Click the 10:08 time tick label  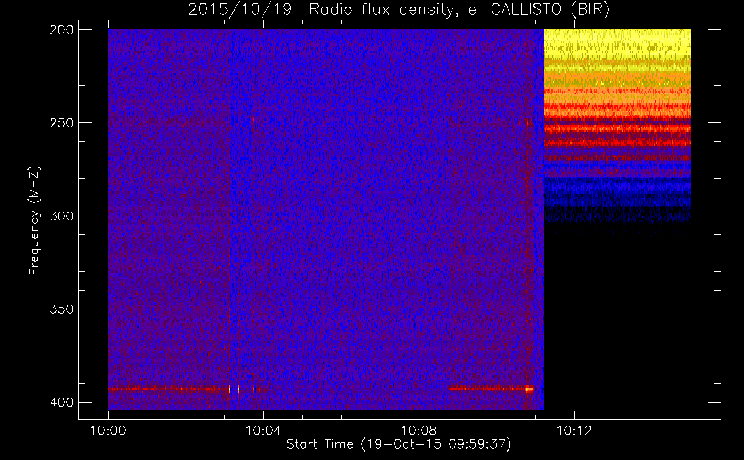[x=419, y=431]
